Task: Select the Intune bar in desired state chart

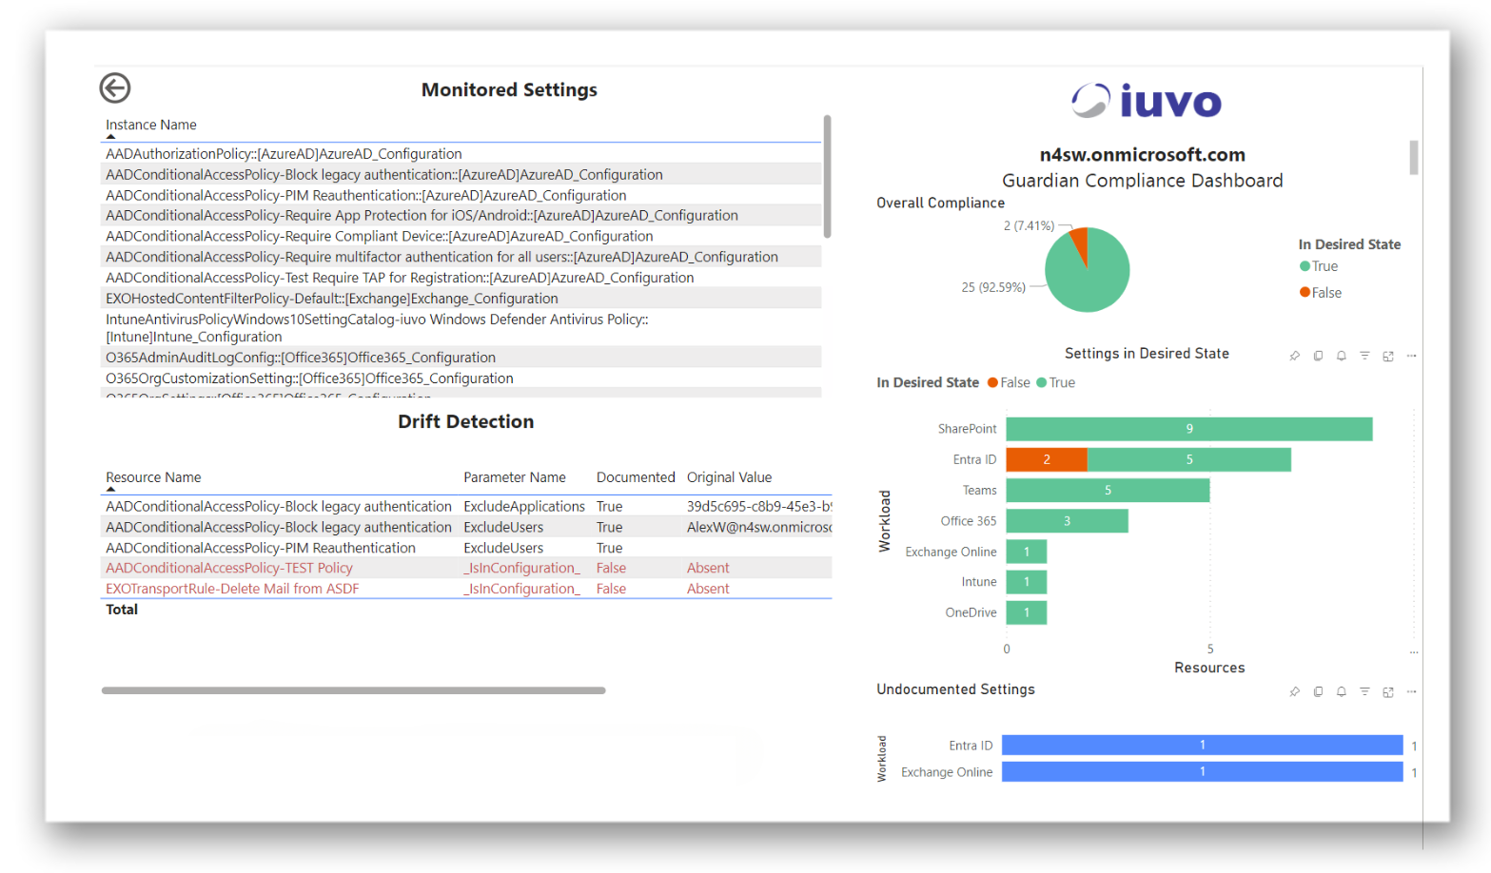Action: [x=1027, y=582]
